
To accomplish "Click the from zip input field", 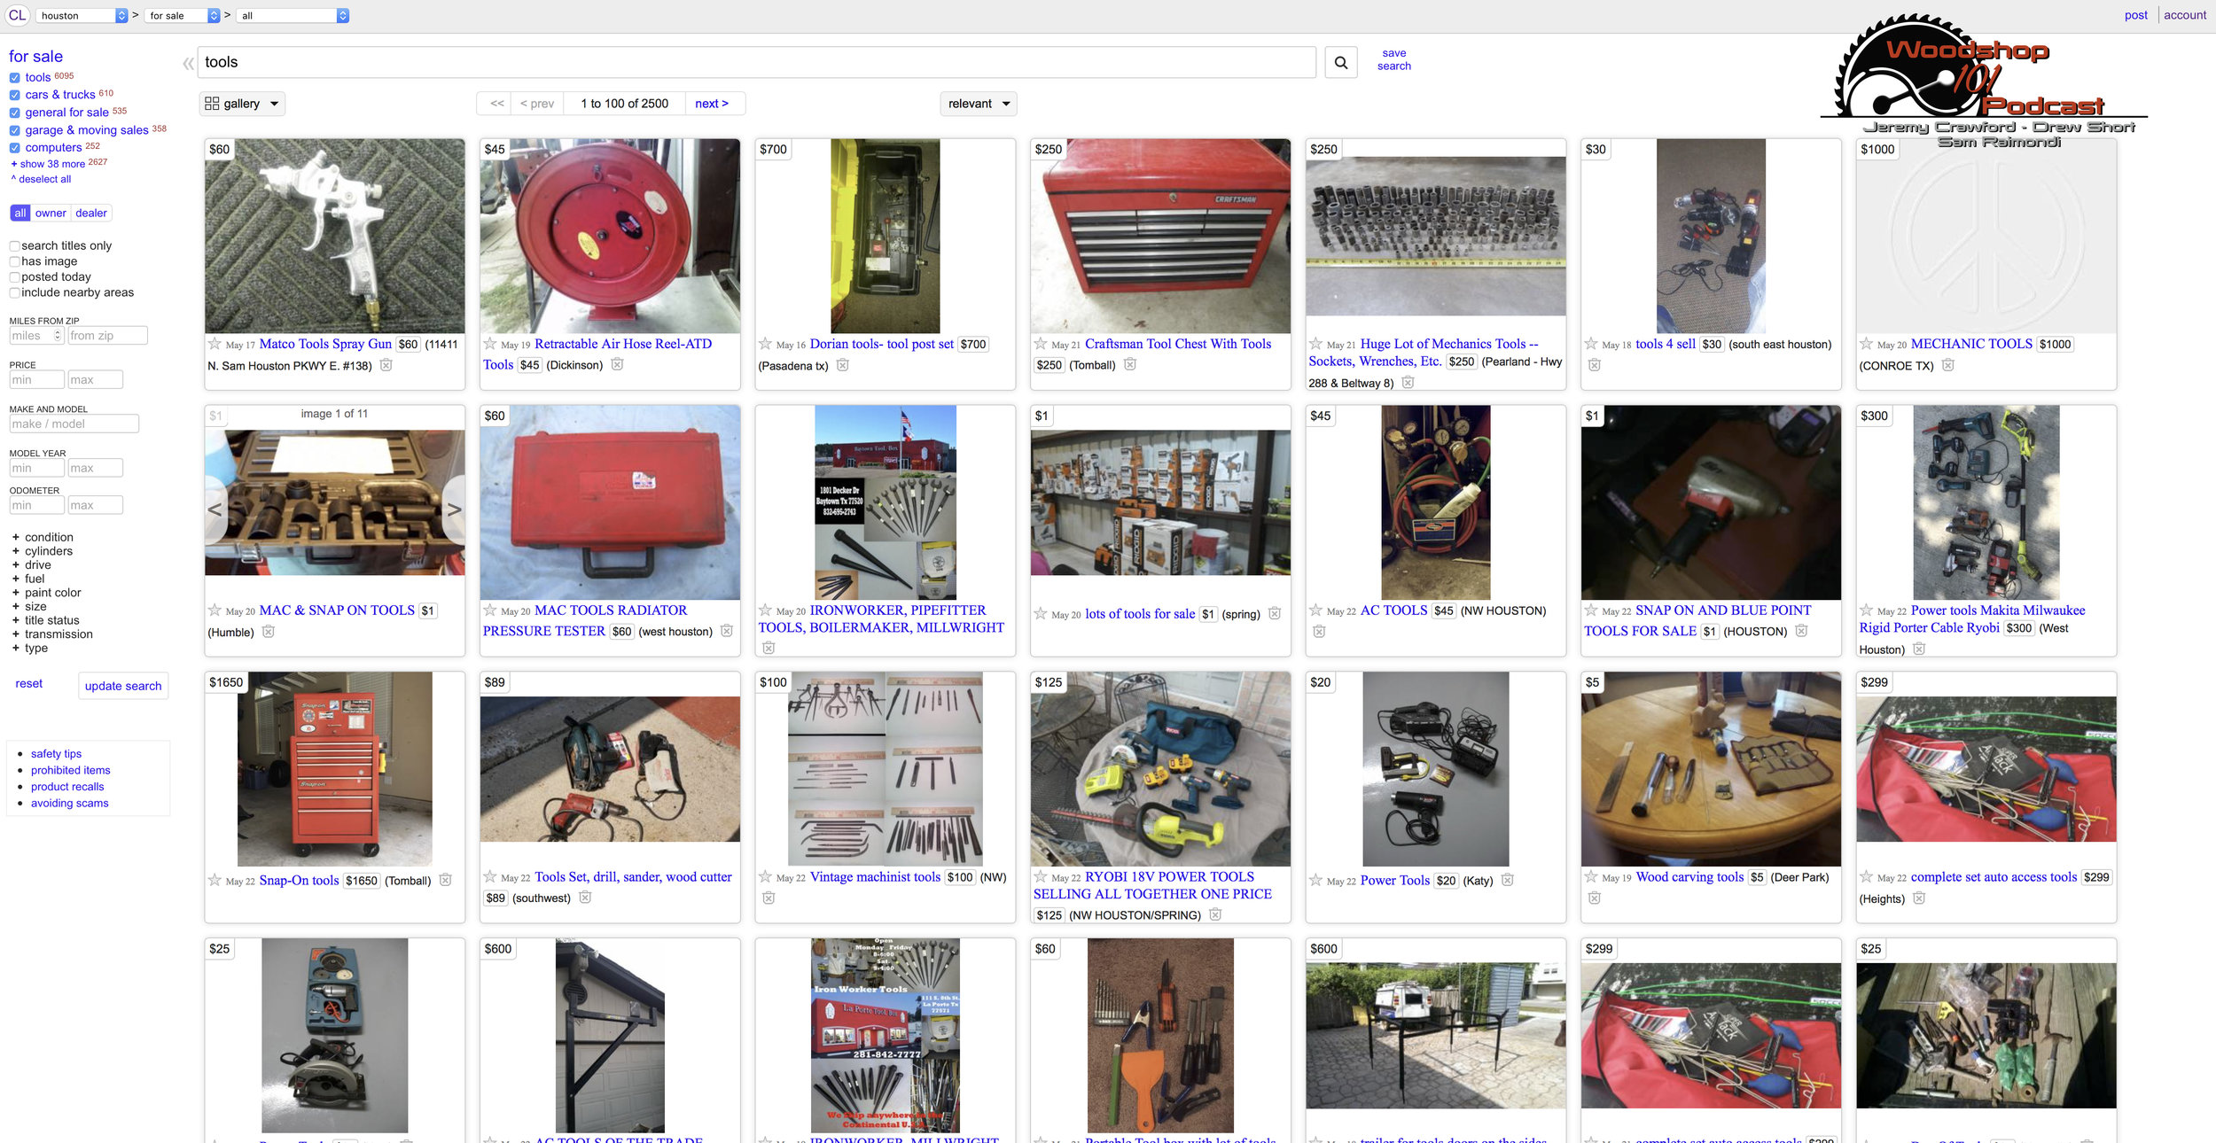I will point(107,336).
